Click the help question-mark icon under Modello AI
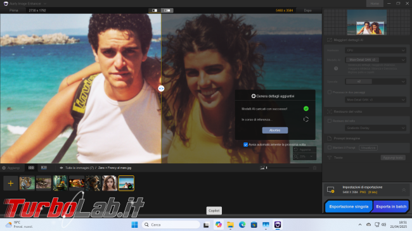The image size is (412, 231). [336, 68]
